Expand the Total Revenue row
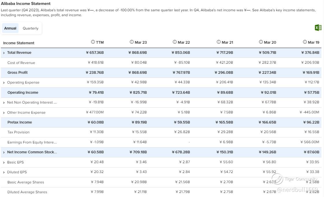This screenshot has height=197, width=324. point(4,53)
